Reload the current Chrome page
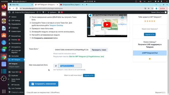Image resolution: width=169 pixels, height=95 pixels. pos(17,8)
